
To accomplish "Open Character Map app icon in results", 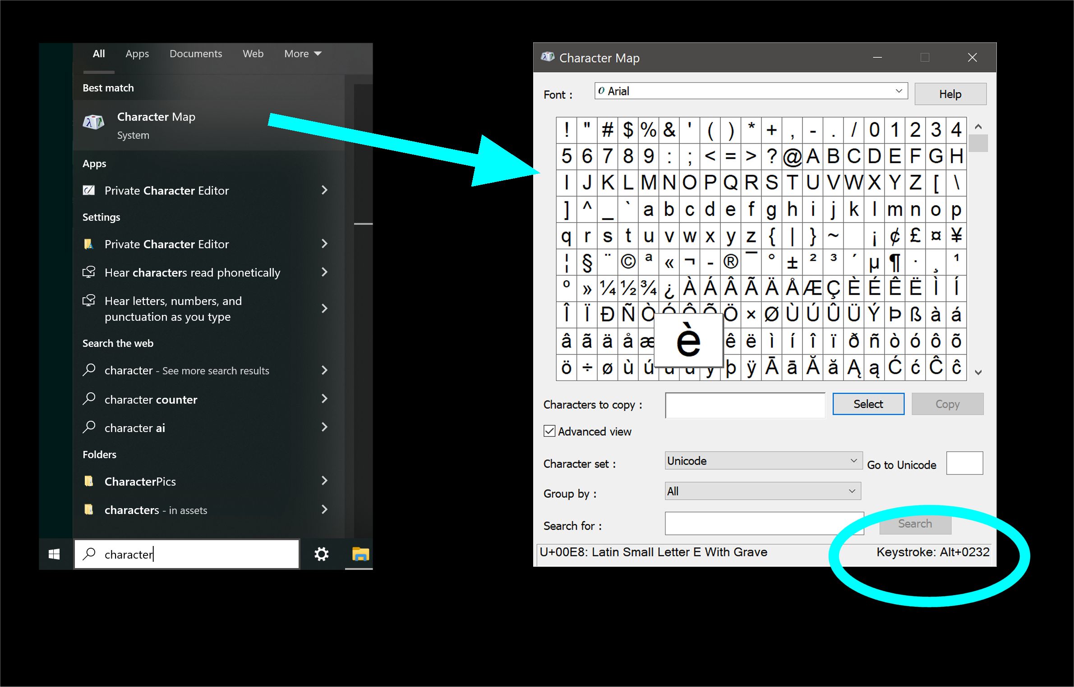I will pos(94,123).
